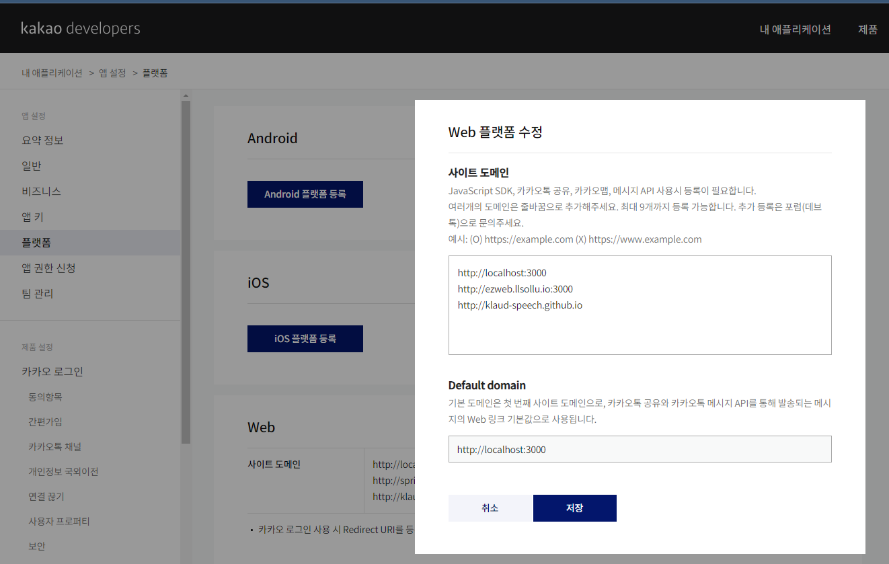Select 보안 sub-item in sidebar
The image size is (889, 564).
click(37, 547)
